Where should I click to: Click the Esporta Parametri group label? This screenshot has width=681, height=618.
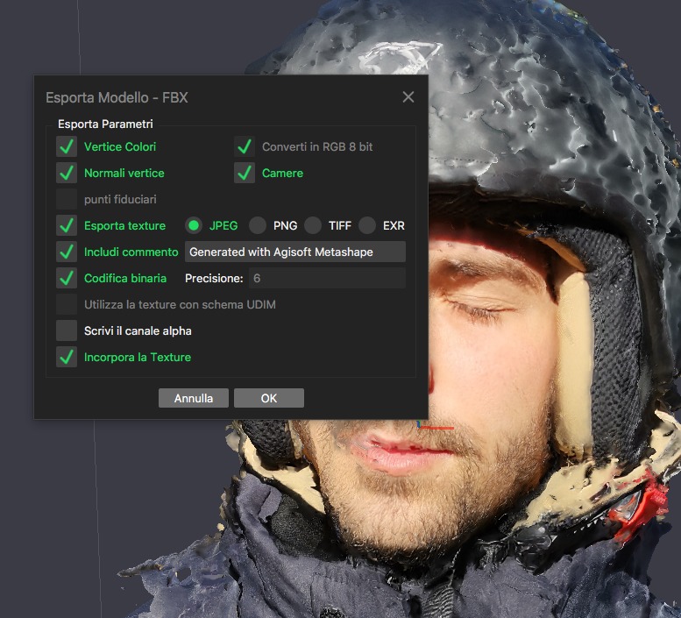point(105,124)
